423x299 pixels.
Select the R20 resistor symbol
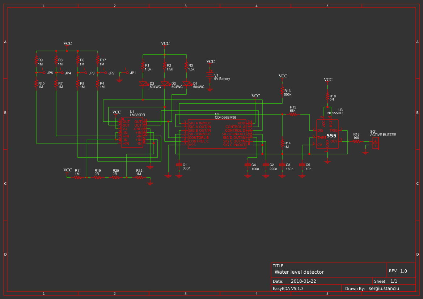pos(116,178)
